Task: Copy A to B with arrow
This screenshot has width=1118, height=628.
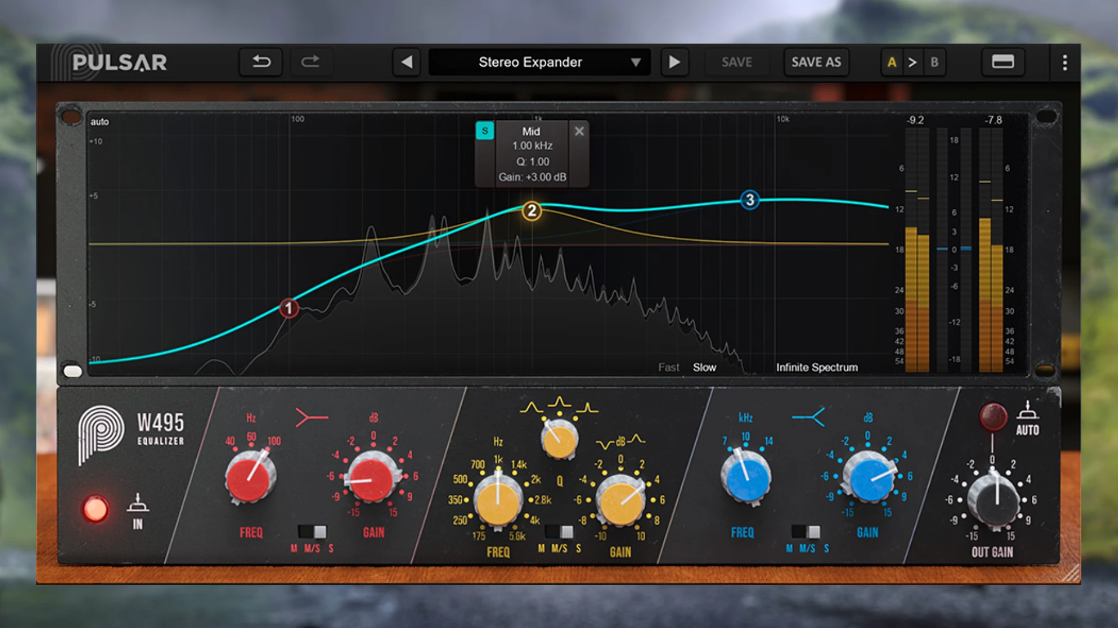Action: click(x=912, y=62)
